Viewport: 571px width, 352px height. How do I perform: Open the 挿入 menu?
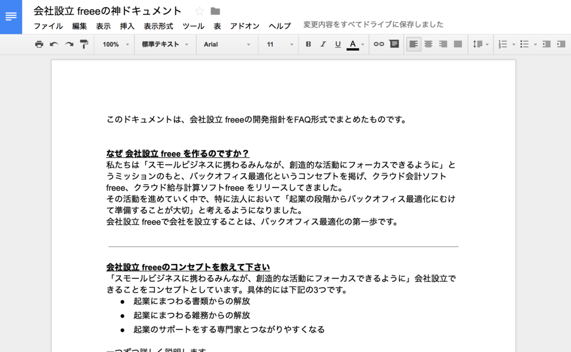[x=127, y=26]
